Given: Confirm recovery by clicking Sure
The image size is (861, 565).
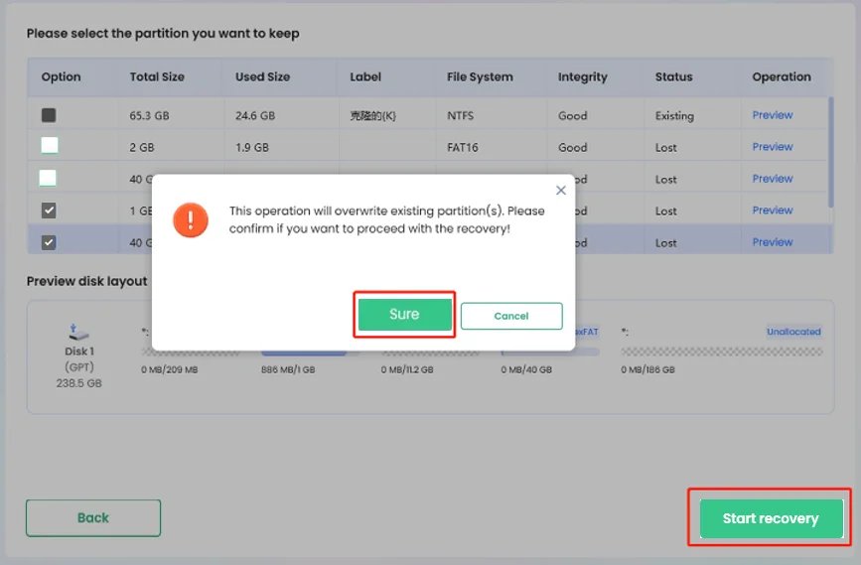Looking at the screenshot, I should coord(404,314).
